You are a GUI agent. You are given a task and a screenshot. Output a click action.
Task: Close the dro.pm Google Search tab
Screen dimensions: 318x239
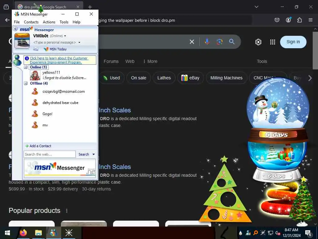tap(78, 7)
